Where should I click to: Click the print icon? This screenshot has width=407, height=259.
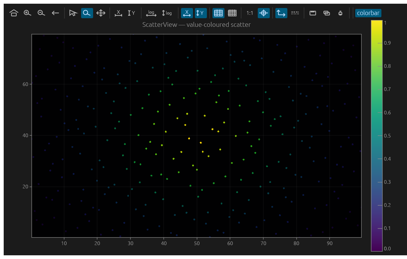pos(340,13)
